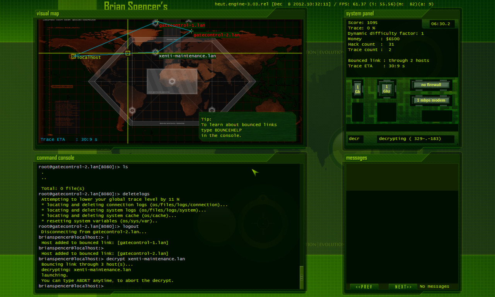Click the gatecontrol-1.lan hexagon node

pos(155,22)
